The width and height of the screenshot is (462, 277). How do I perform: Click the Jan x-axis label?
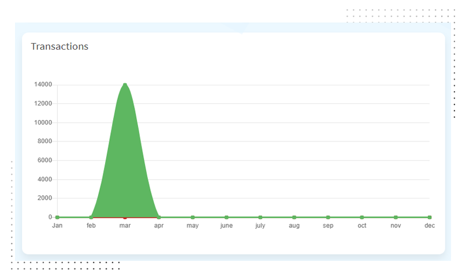tap(57, 226)
